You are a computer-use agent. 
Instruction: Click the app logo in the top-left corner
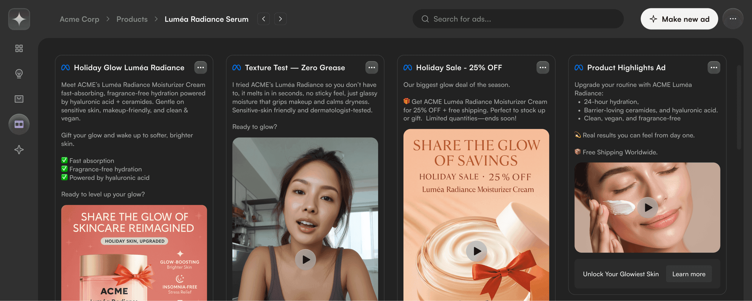[x=19, y=19]
